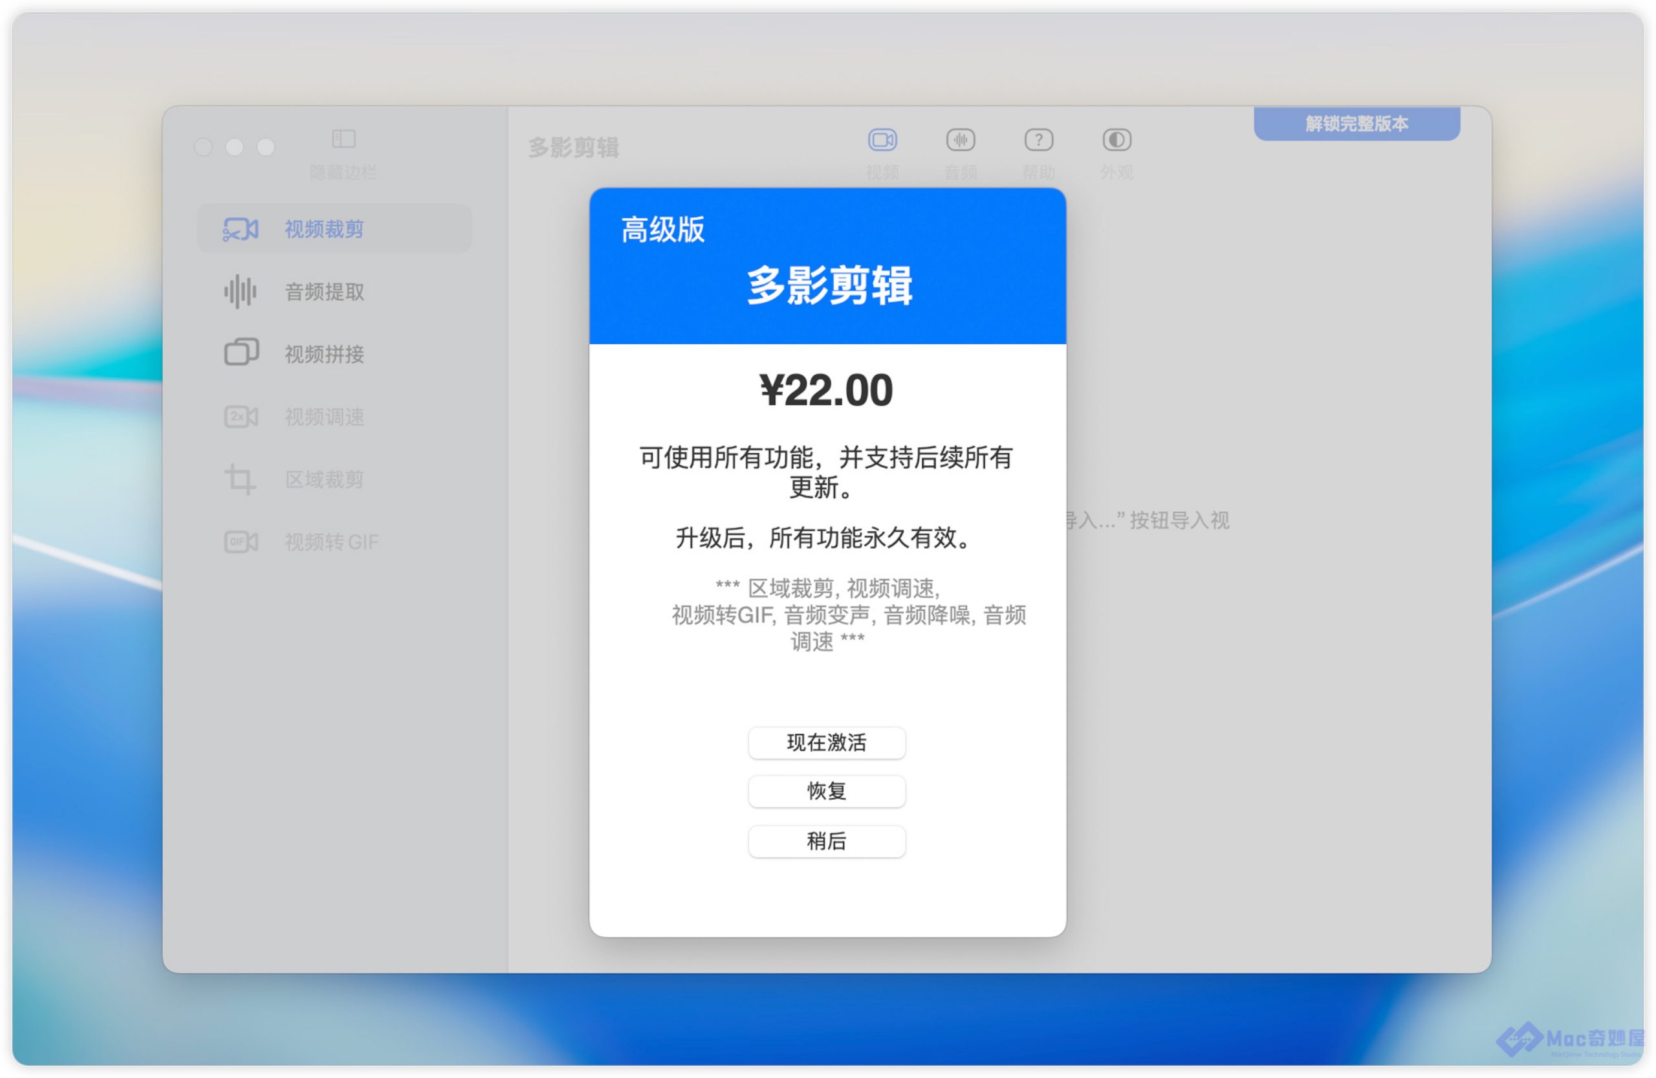Click the video to GIF icon
1656x1078 pixels.
pos(241,542)
